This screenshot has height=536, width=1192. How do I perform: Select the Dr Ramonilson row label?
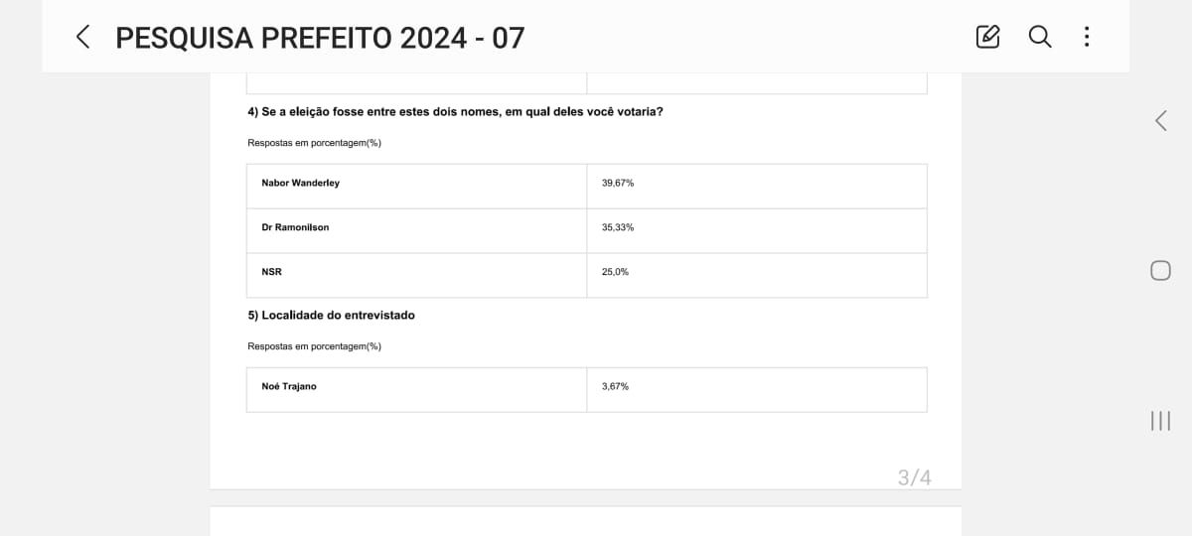coord(295,228)
